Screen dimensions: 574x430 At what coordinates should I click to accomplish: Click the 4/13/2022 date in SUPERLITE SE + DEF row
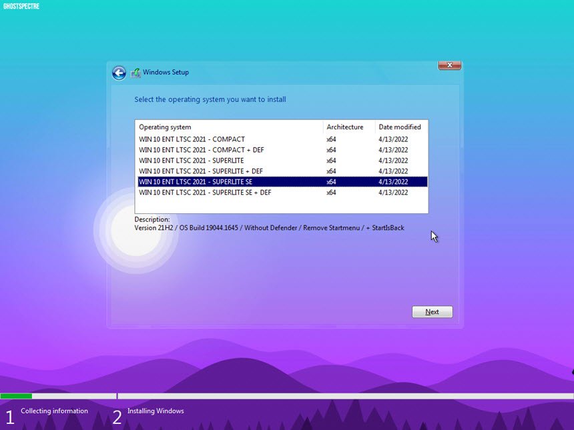click(393, 192)
